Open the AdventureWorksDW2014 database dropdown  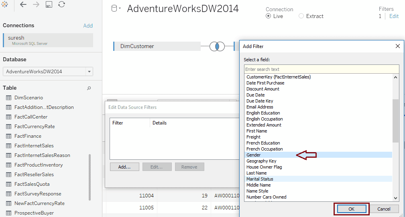click(89, 72)
